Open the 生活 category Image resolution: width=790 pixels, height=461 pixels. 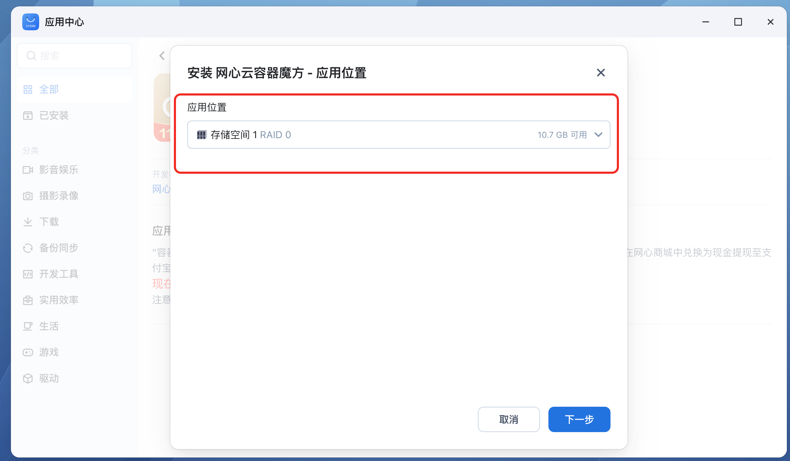[x=74, y=326]
